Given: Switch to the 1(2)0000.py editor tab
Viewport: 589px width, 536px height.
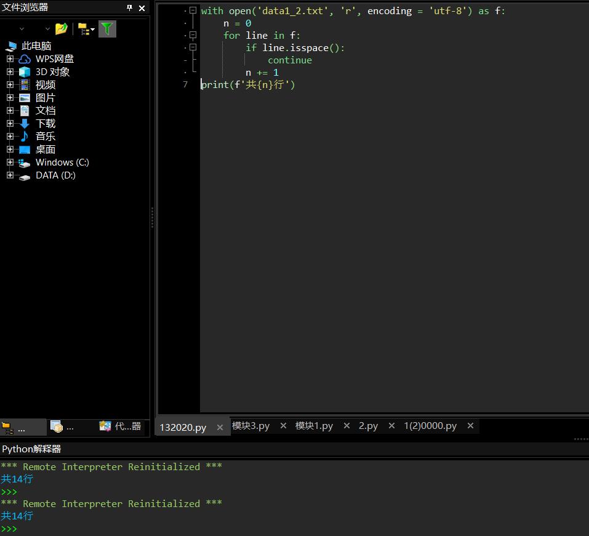Looking at the screenshot, I should (x=430, y=426).
